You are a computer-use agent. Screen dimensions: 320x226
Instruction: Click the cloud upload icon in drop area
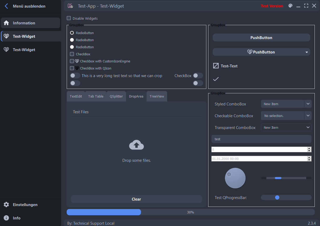pyautogui.click(x=137, y=145)
